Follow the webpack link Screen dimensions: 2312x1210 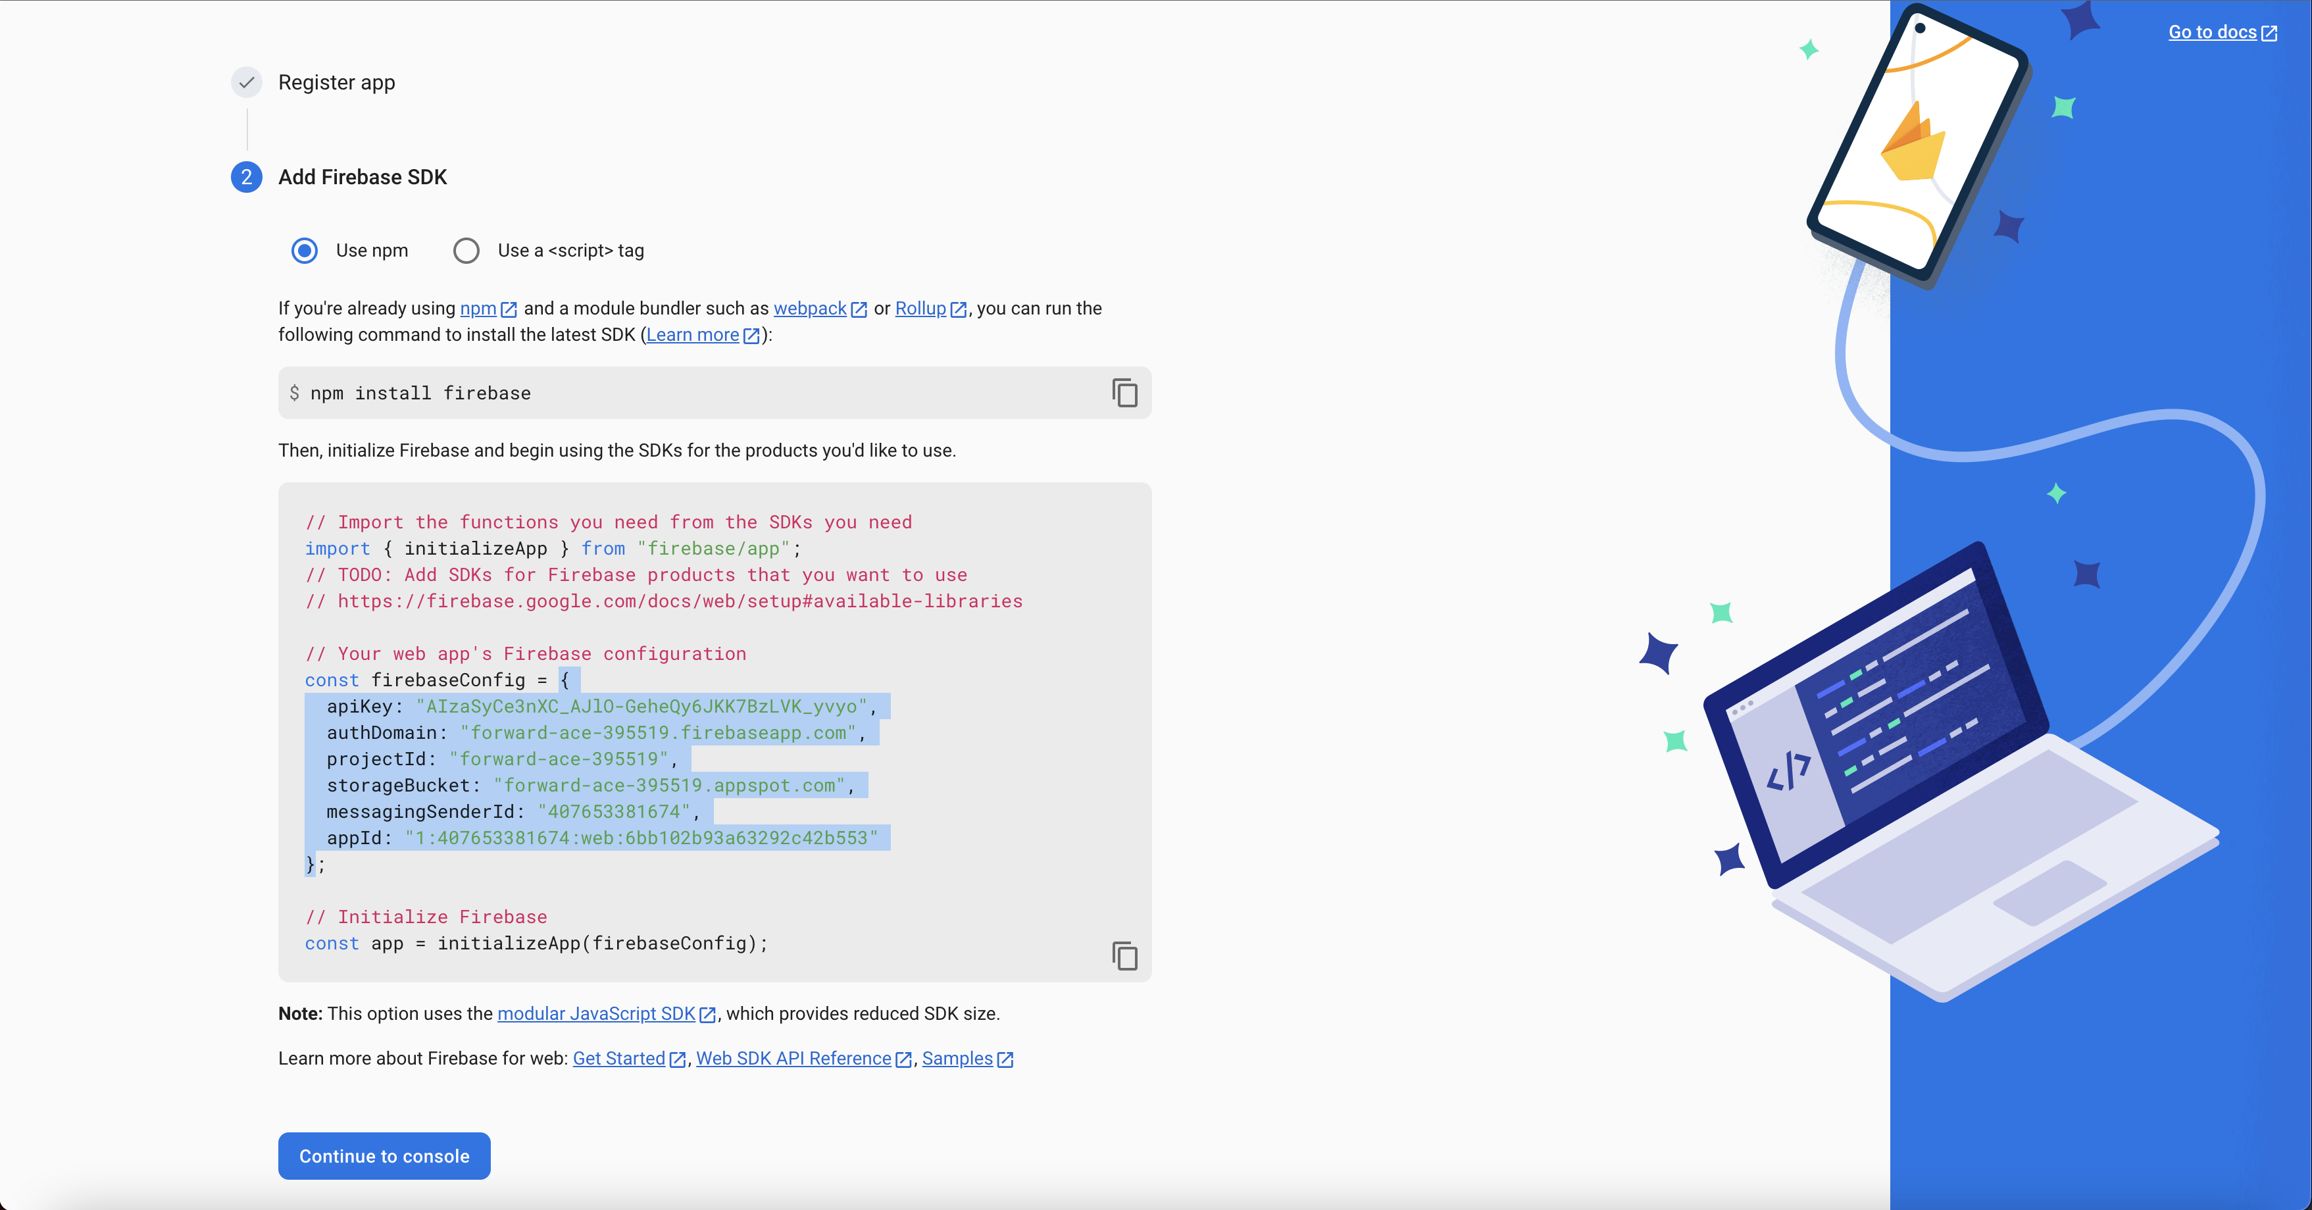click(x=809, y=309)
